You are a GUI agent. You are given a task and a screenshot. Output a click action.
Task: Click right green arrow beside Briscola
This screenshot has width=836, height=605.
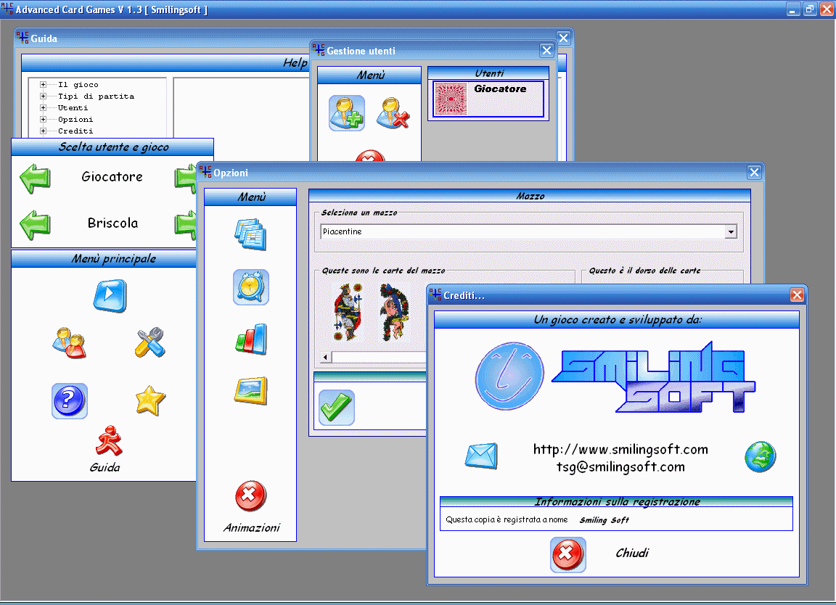tap(186, 224)
